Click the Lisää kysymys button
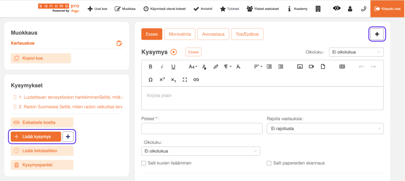The height and width of the screenshot is (181, 405). pos(36,137)
